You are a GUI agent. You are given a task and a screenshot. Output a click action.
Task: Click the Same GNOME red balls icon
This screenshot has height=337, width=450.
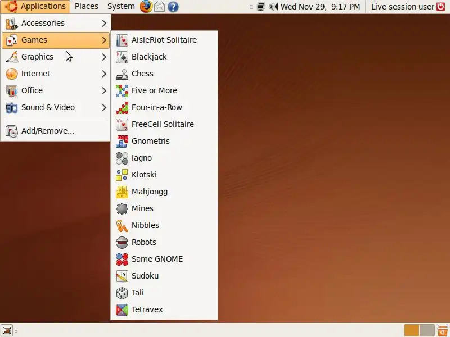point(122,259)
